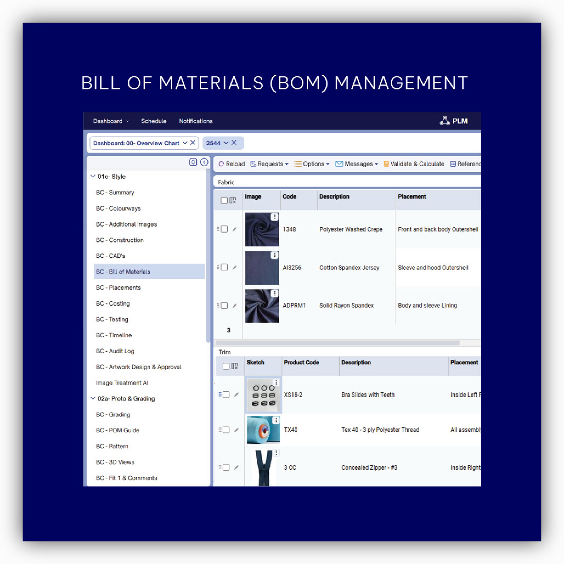564x564 pixels.
Task: Select the checkbox for the Cotton Spandex Jersey row
Action: pyautogui.click(x=224, y=267)
